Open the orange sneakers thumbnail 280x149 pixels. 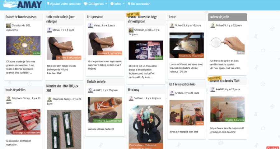pos(105,110)
